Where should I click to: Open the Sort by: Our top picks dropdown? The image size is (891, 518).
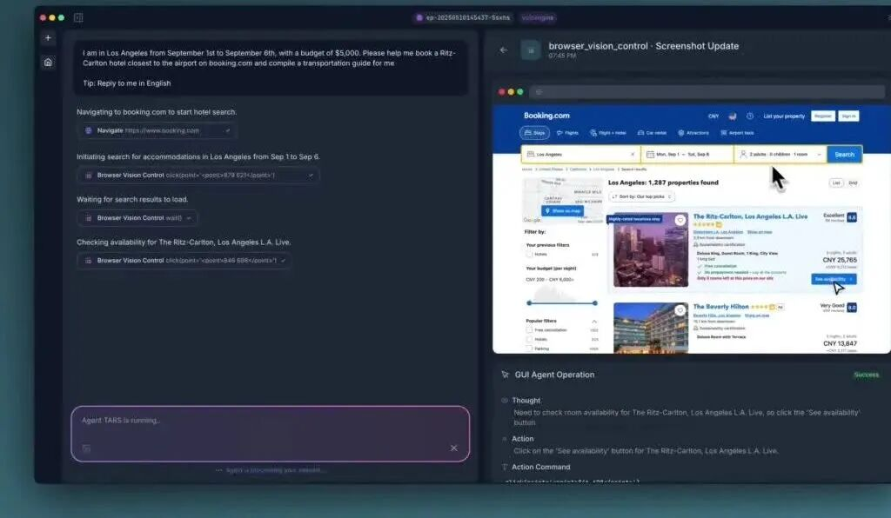point(641,197)
